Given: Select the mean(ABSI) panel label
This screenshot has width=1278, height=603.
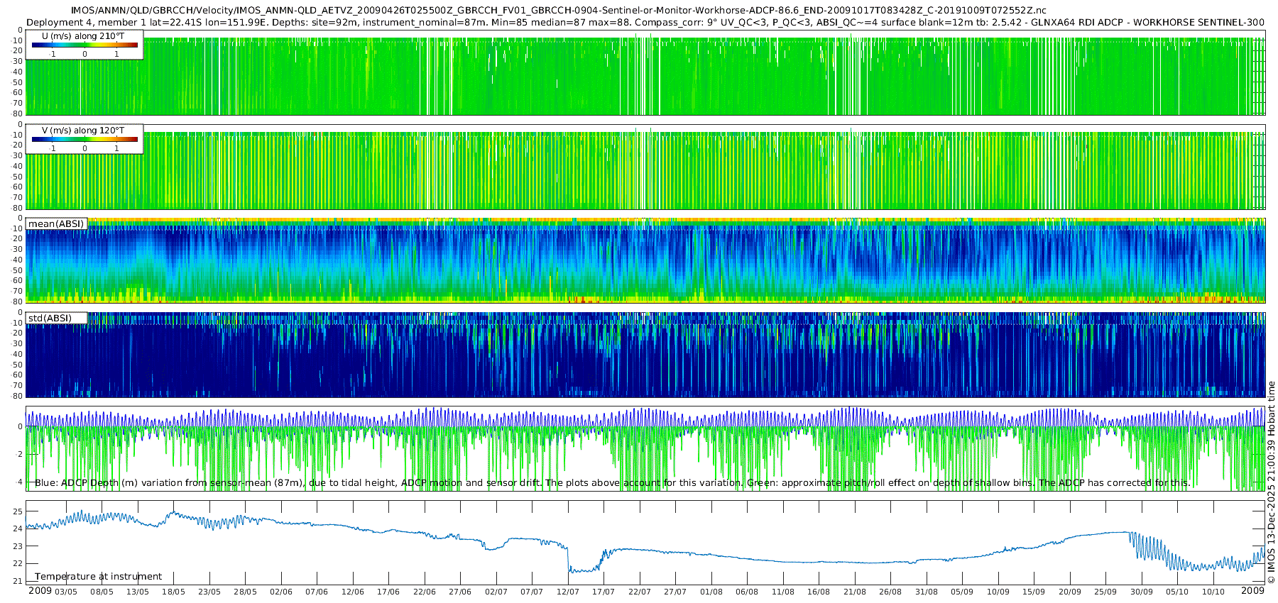Looking at the screenshot, I should (56, 223).
